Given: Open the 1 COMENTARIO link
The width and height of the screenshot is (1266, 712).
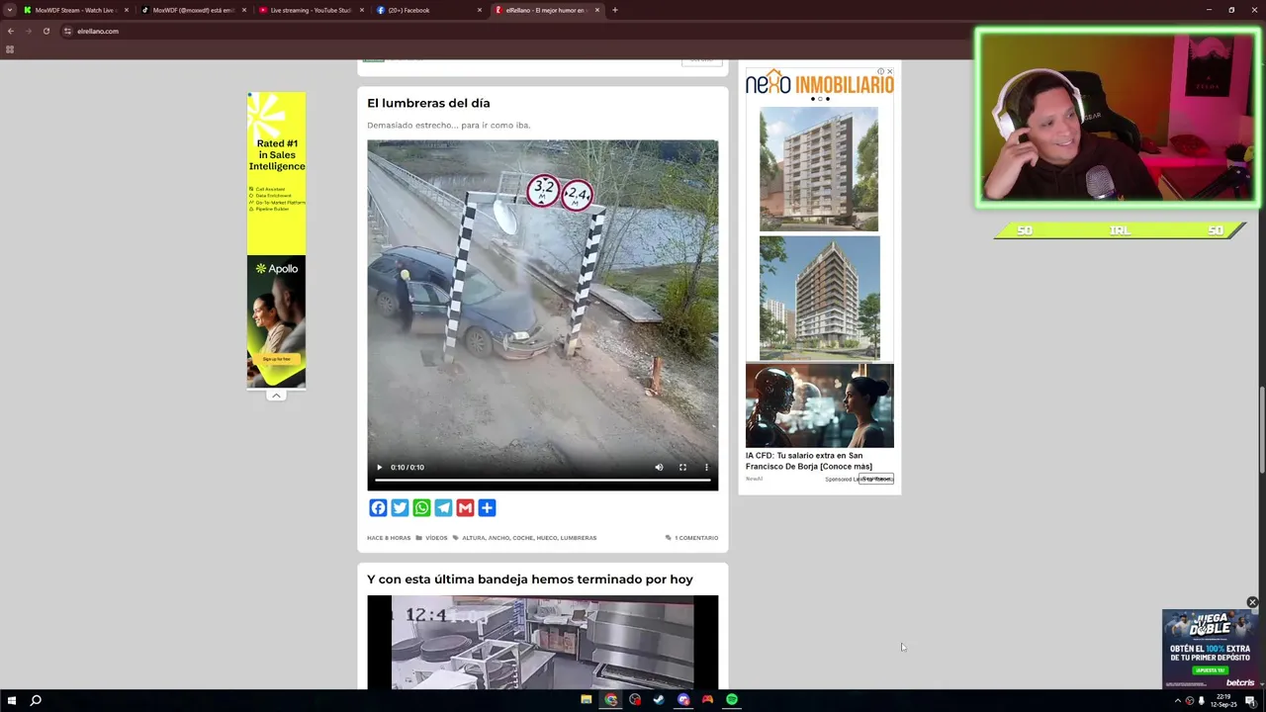Looking at the screenshot, I should click(696, 538).
